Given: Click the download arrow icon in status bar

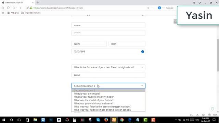Looking at the screenshot, I should click(197, 115).
